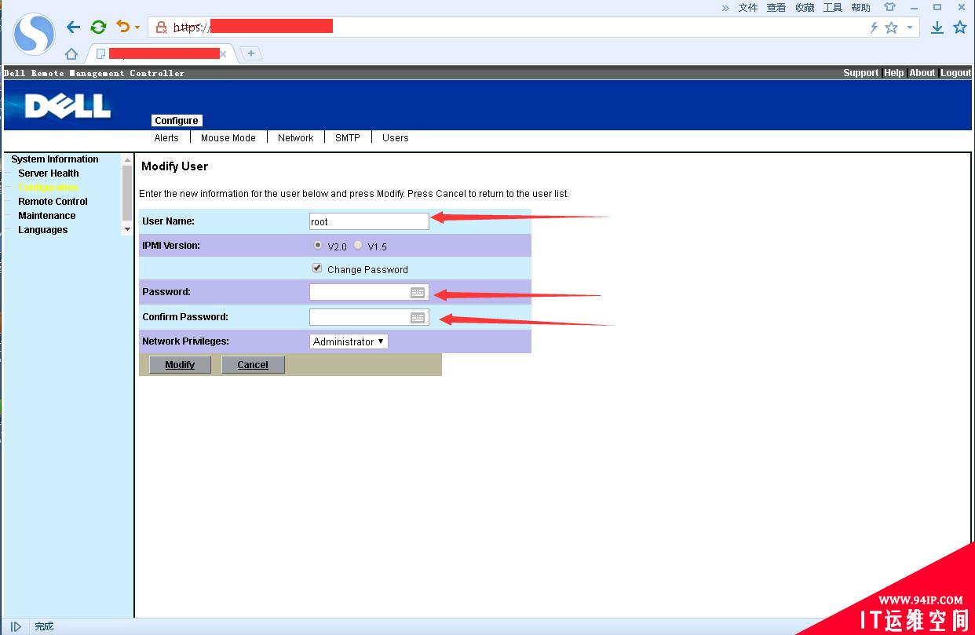Open Configuration in the sidebar

[49, 188]
